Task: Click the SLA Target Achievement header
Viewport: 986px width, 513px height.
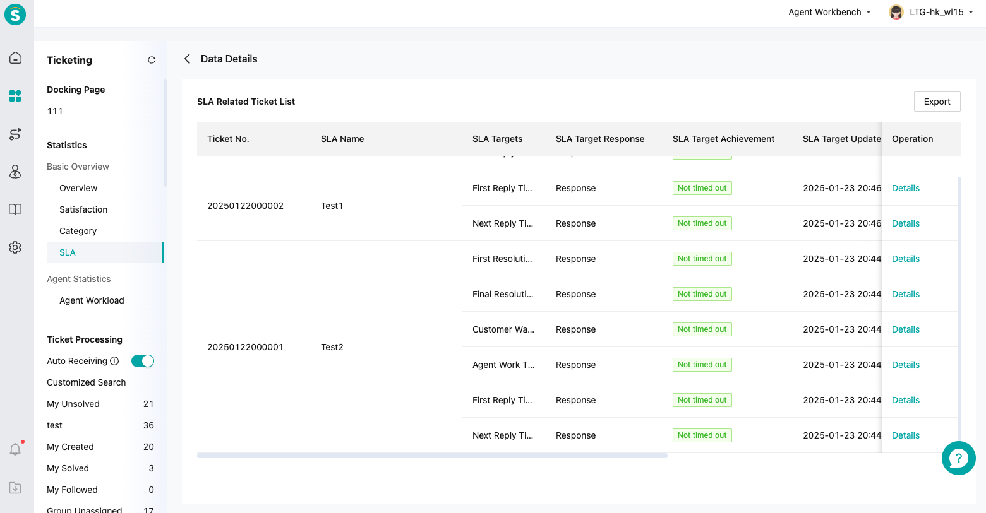Action: click(x=723, y=139)
